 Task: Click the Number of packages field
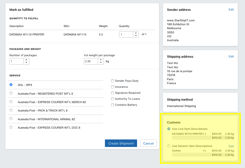tap(17, 61)
